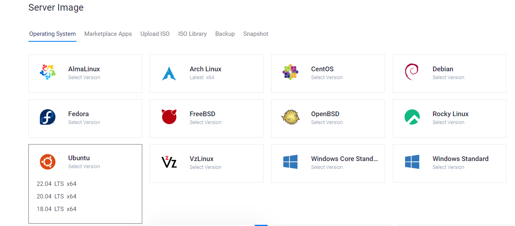
Task: Choose Ubuntu 18.04 LTS x64 version
Action: click(x=56, y=209)
